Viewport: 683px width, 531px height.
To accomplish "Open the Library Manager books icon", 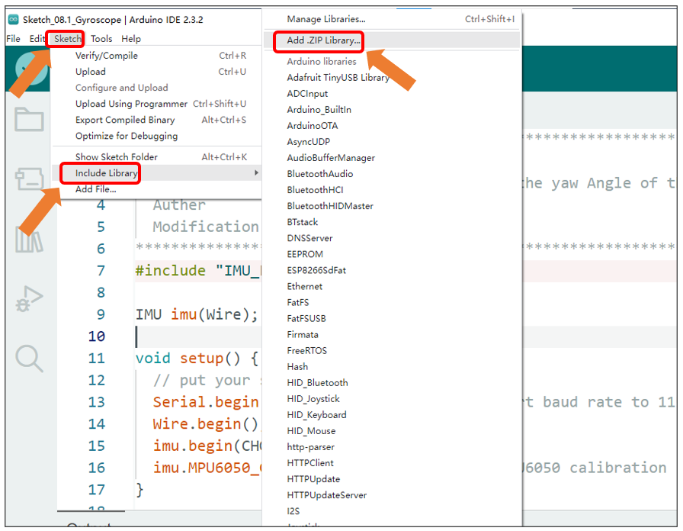I will point(29,239).
